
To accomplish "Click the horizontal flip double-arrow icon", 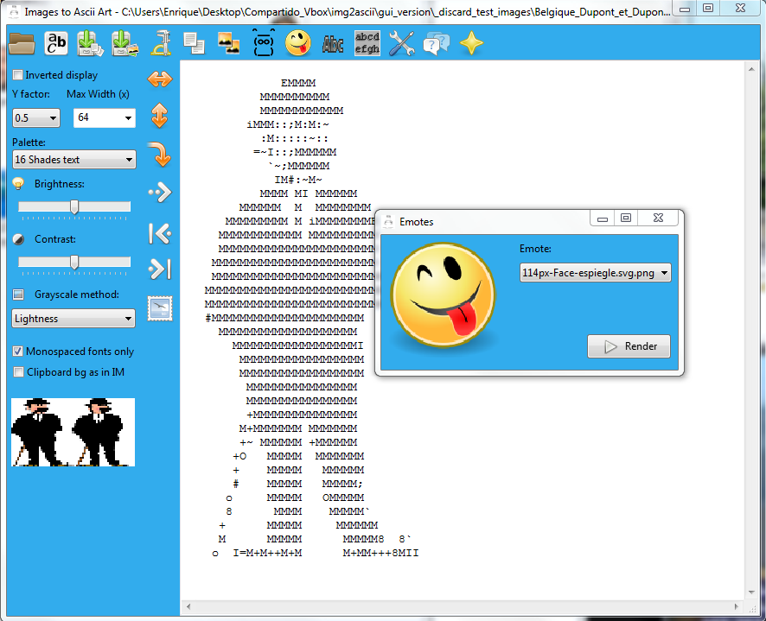I will 160,79.
